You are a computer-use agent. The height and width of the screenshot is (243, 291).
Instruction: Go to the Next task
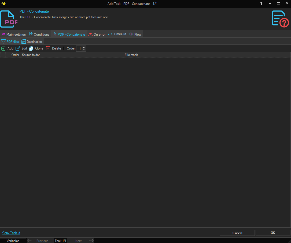click(78, 241)
